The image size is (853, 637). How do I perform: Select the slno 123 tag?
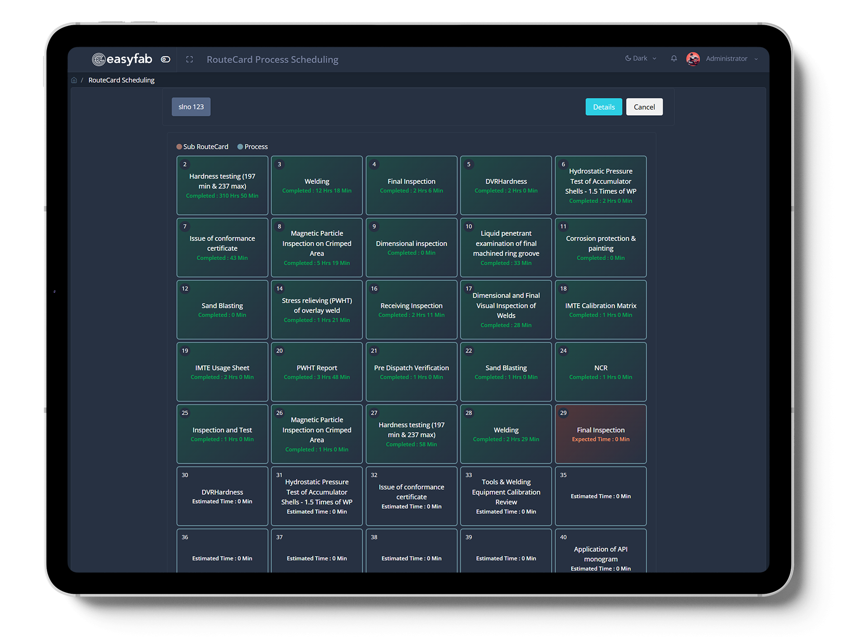[191, 107]
